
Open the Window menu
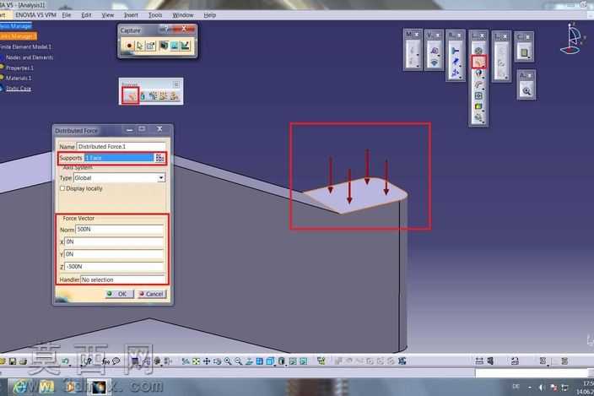[183, 15]
